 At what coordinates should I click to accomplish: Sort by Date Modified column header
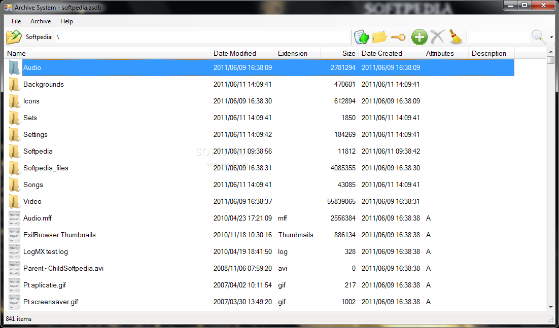(x=242, y=53)
